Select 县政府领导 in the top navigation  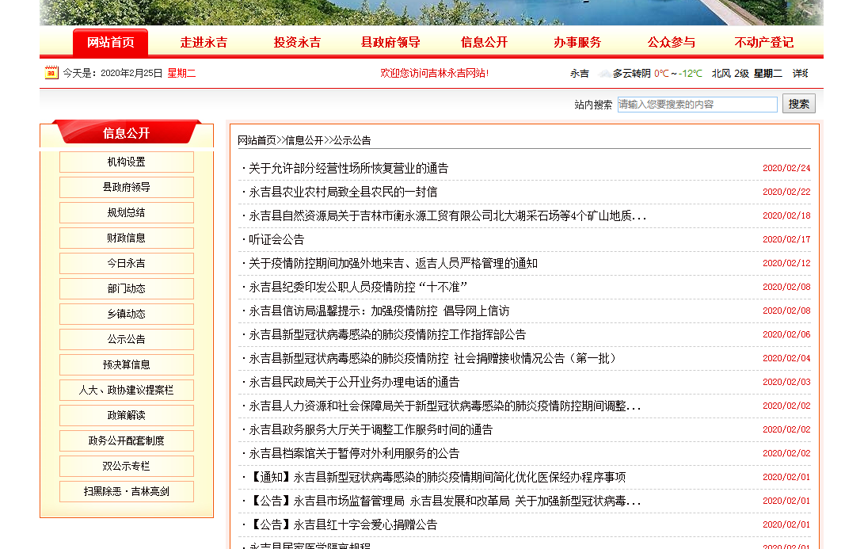coord(390,43)
